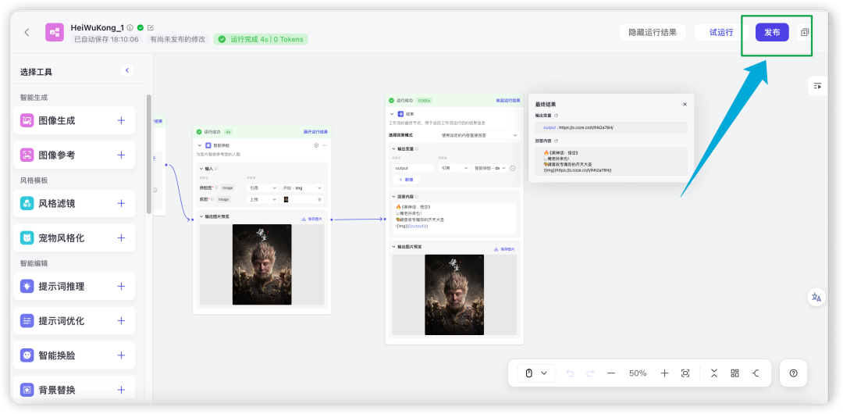Click the edit icon next to HeiWuKong_1
The height and width of the screenshot is (414, 843).
[x=151, y=27]
